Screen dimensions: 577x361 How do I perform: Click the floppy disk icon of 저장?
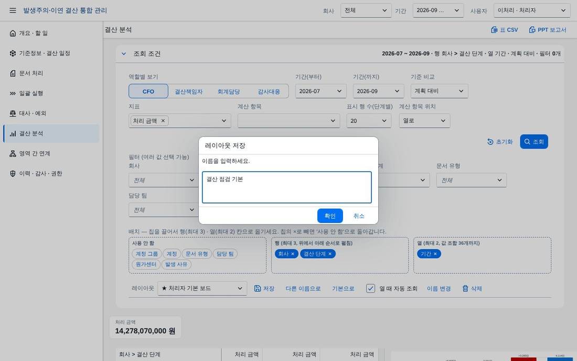(x=258, y=289)
